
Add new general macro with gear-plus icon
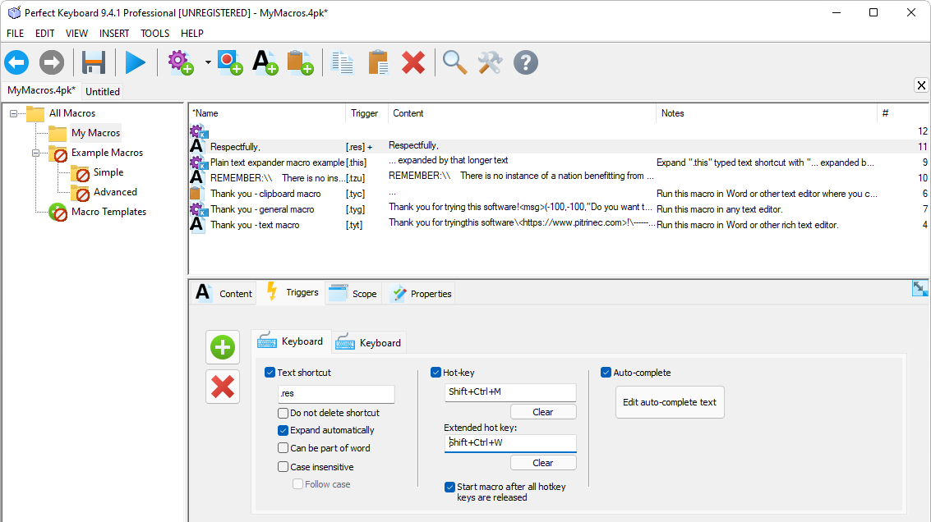tap(181, 62)
